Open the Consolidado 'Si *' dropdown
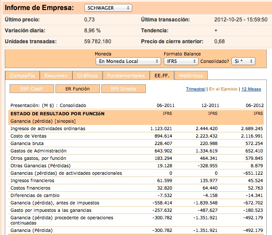 (243, 61)
